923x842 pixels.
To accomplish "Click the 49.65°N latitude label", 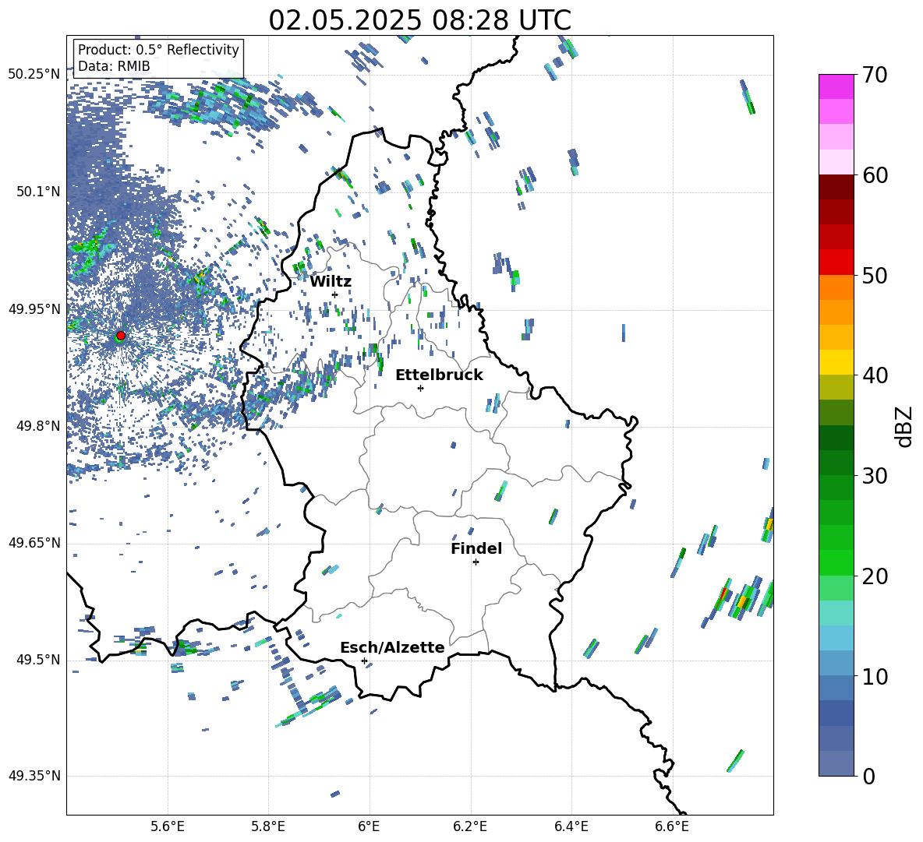I will tap(34, 542).
